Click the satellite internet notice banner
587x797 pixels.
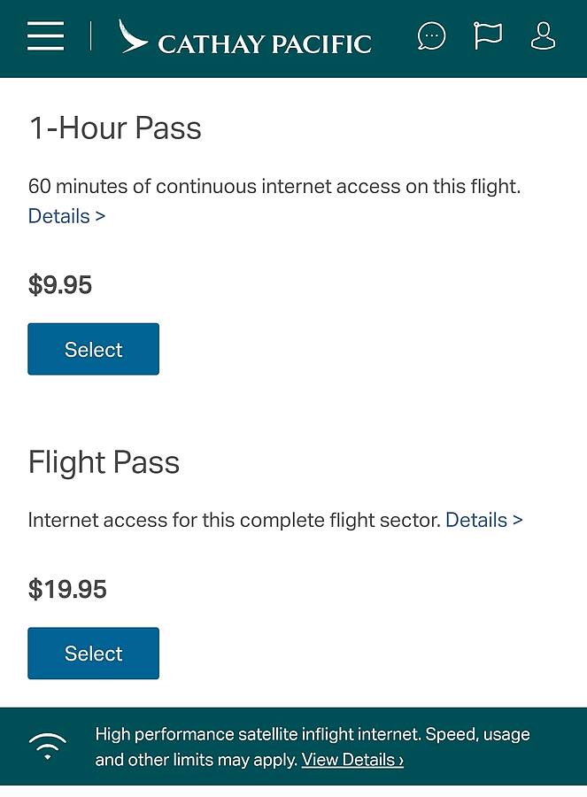293,747
